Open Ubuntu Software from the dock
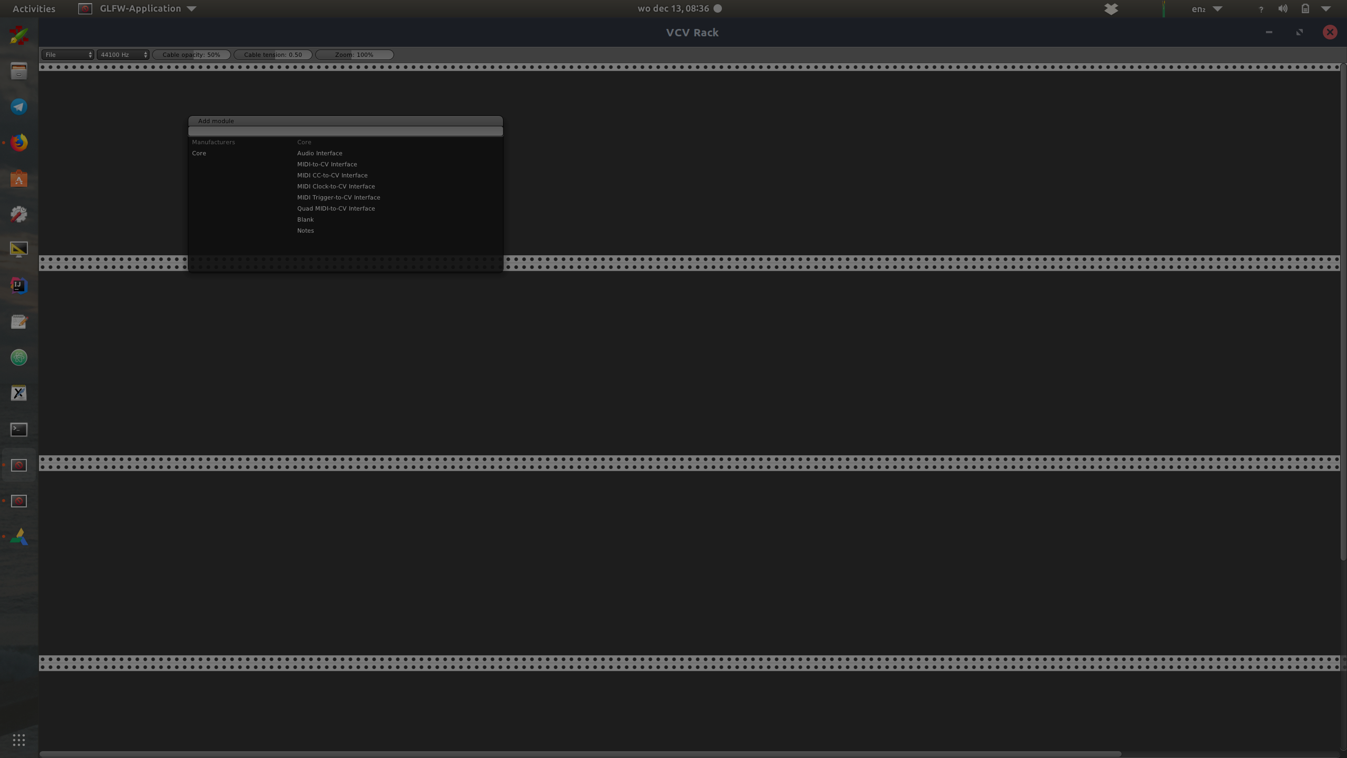 (x=19, y=178)
